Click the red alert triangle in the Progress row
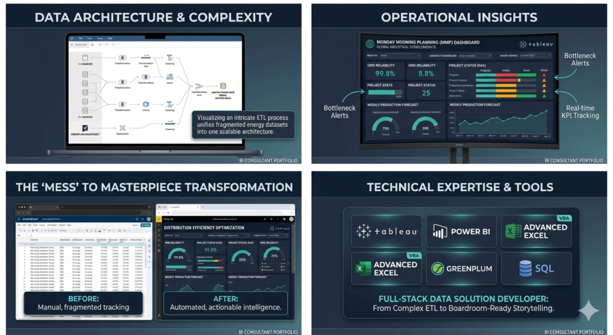The width and height of the screenshot is (613, 335). click(x=544, y=75)
